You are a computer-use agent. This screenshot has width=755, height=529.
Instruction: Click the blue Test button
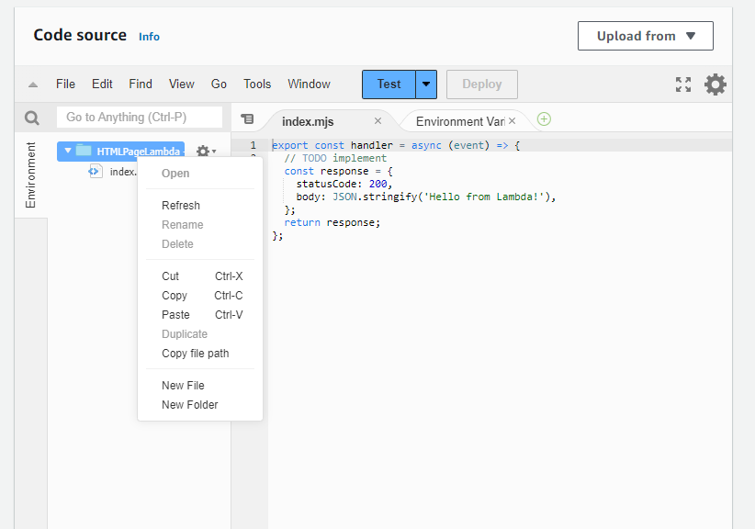pos(389,84)
